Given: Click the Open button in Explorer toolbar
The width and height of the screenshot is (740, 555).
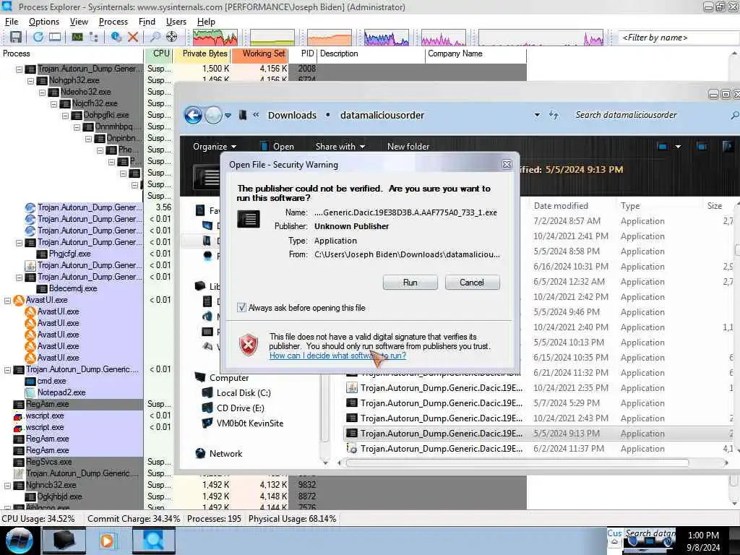Looking at the screenshot, I should pos(278,147).
